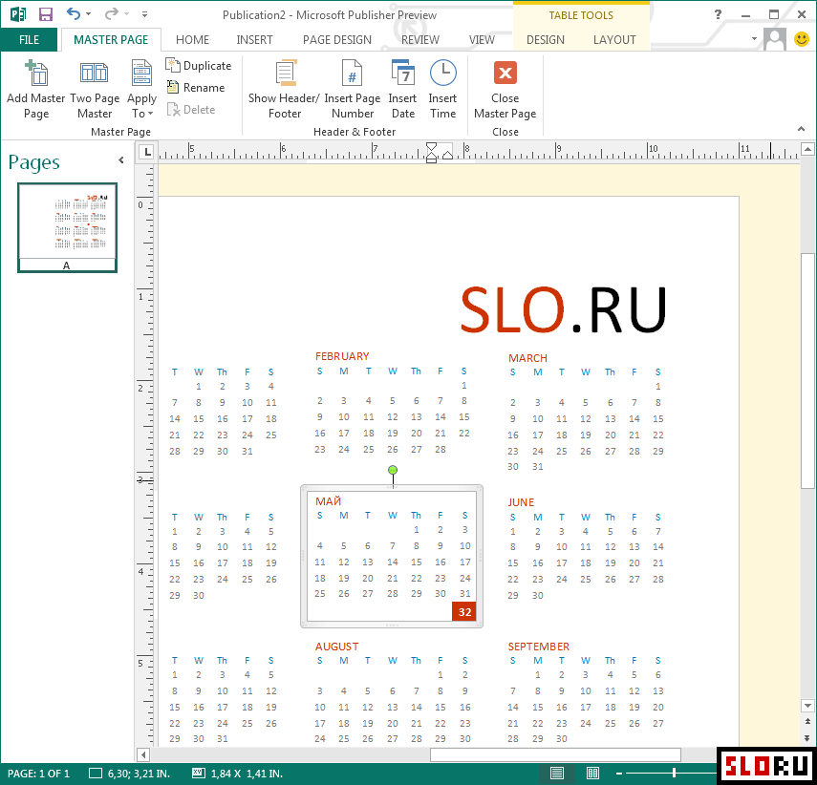The width and height of the screenshot is (817, 785).
Task: Open the Undo history dropdown arrow
Action: [88, 14]
